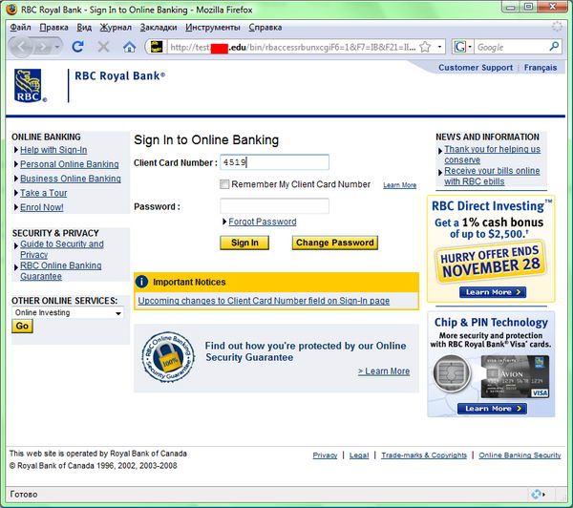Open the address bar history dropdown
This screenshot has height=508, width=573.
[439, 47]
